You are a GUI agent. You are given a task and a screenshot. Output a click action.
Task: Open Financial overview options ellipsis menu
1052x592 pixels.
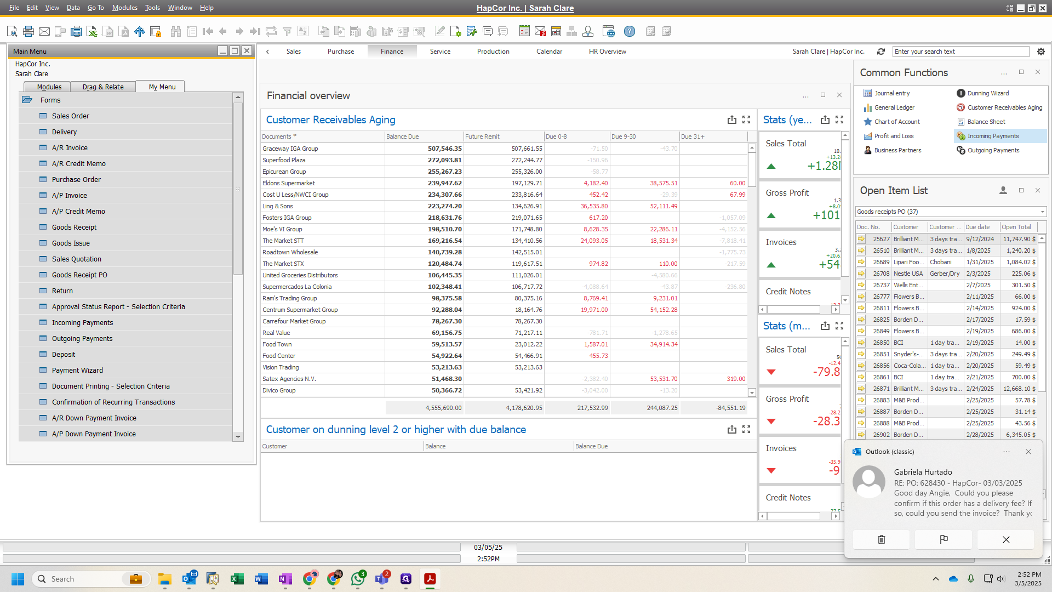pyautogui.click(x=805, y=96)
